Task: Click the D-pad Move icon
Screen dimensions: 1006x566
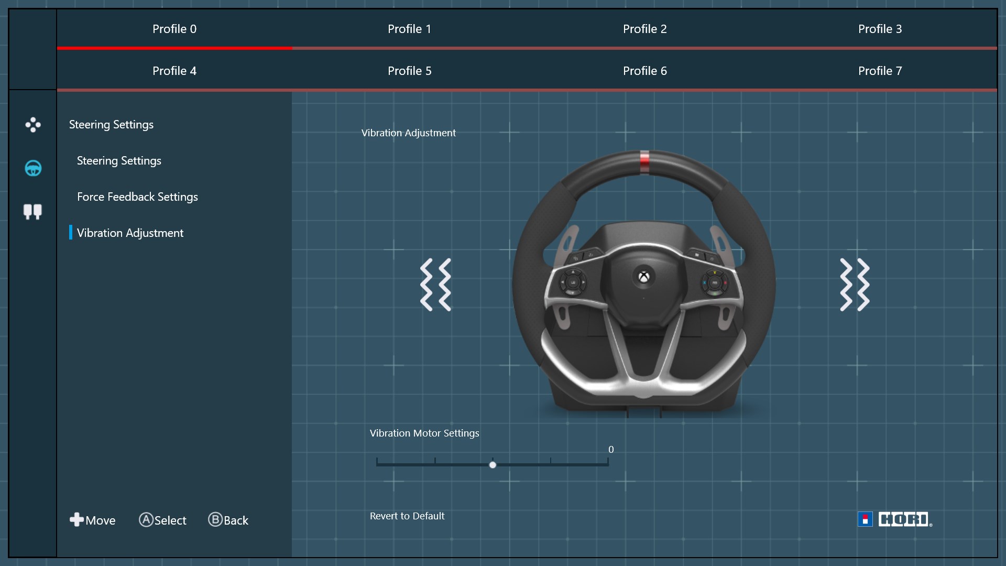Action: pyautogui.click(x=76, y=519)
